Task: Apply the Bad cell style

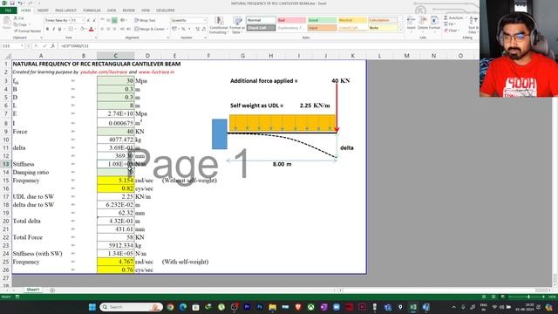Action: [x=291, y=20]
